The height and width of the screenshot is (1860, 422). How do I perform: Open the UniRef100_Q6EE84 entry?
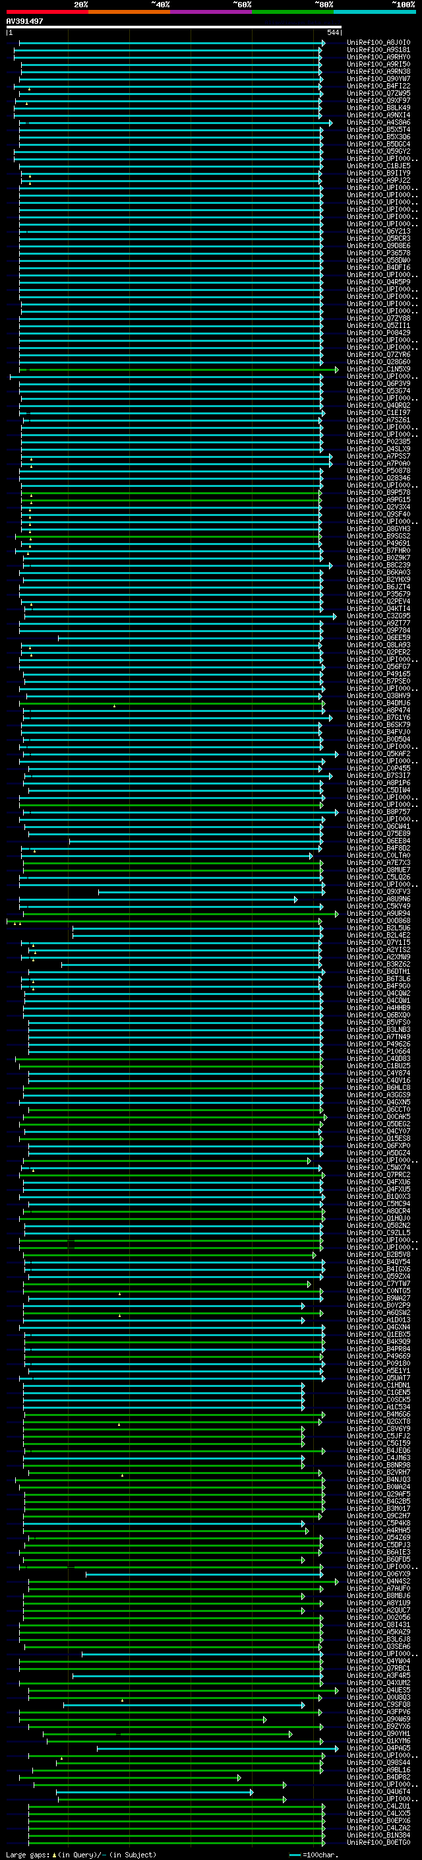tap(378, 841)
